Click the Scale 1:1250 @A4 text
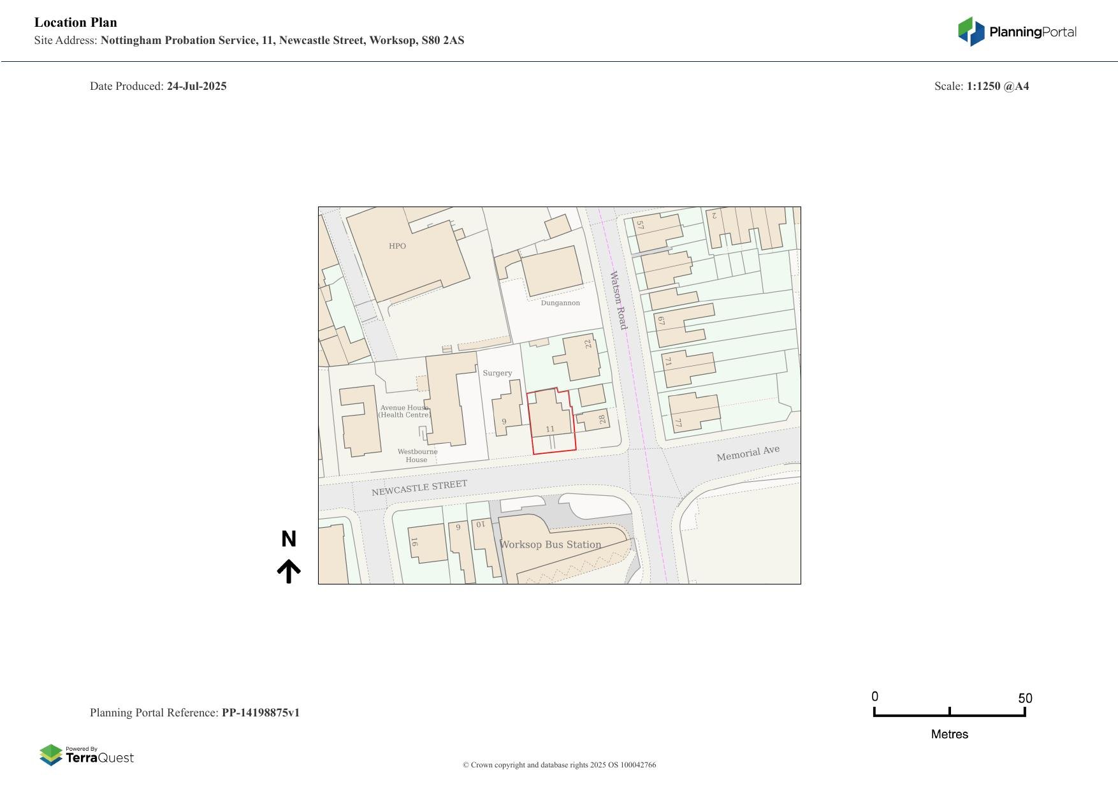This screenshot has height=791, width=1118. 997,86
